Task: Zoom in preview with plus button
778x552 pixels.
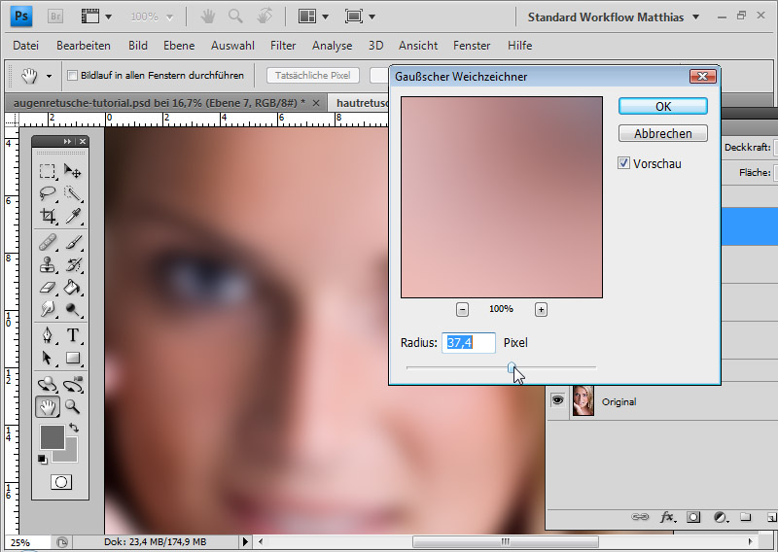Action: (541, 309)
